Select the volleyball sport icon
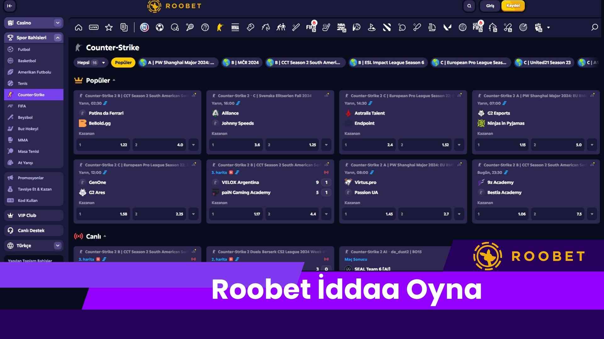 pos(462,28)
